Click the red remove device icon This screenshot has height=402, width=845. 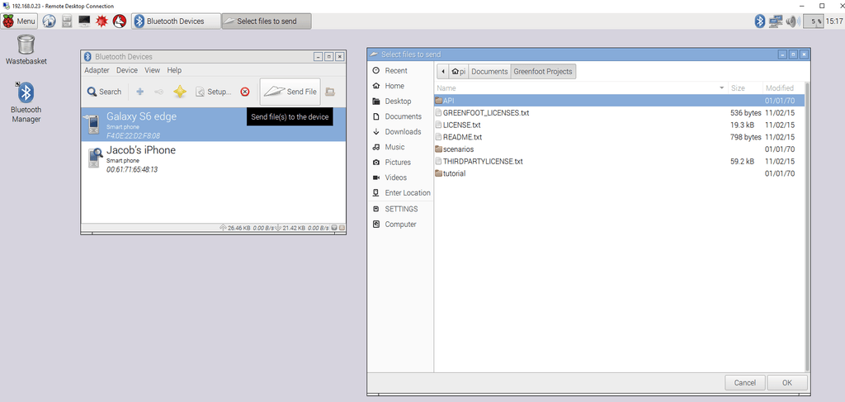click(x=244, y=92)
